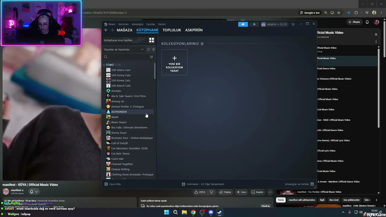This screenshot has height=217, width=386.
Task: Open Oyunlar menu
Action: coord(150,24)
